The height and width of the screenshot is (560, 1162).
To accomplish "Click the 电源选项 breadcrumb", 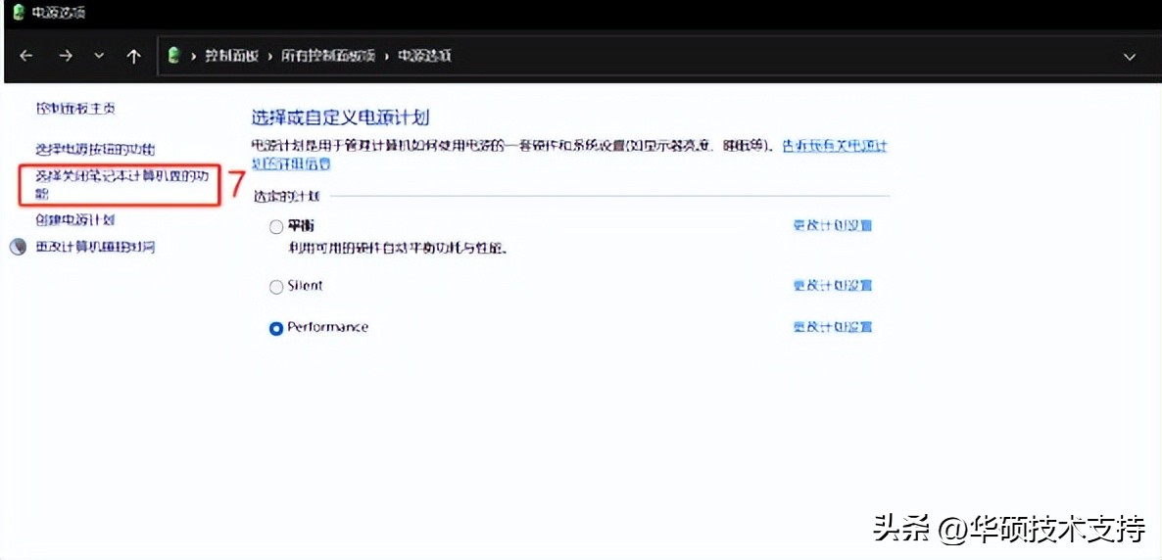I will (424, 57).
